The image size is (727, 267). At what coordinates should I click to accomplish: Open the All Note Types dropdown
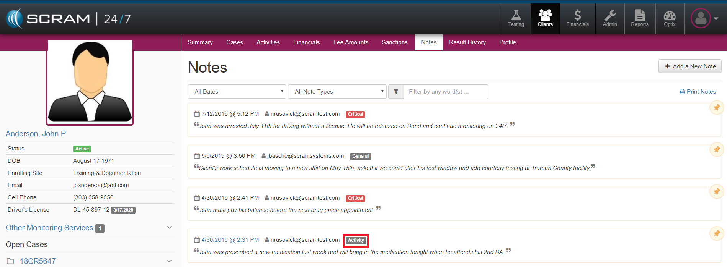pyautogui.click(x=337, y=92)
